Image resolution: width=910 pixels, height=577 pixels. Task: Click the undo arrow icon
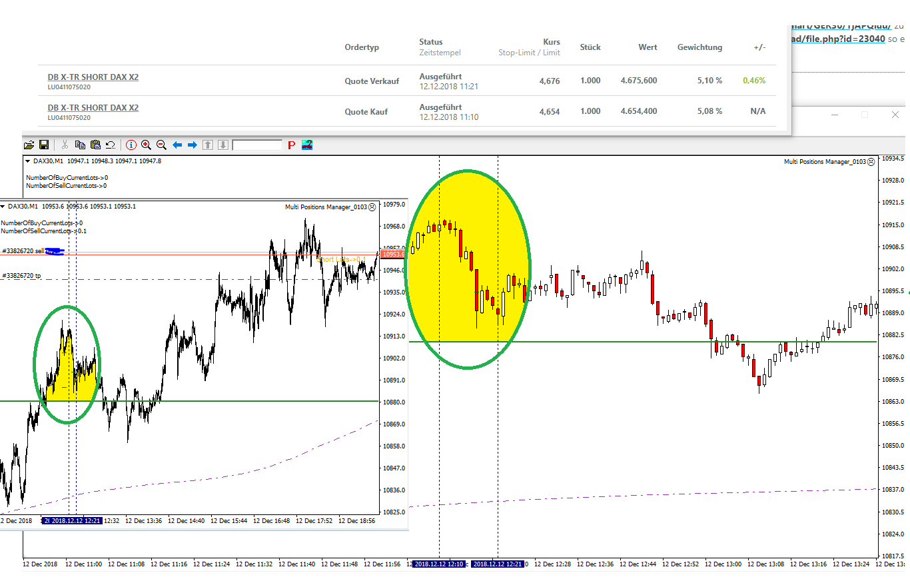pyautogui.click(x=111, y=145)
